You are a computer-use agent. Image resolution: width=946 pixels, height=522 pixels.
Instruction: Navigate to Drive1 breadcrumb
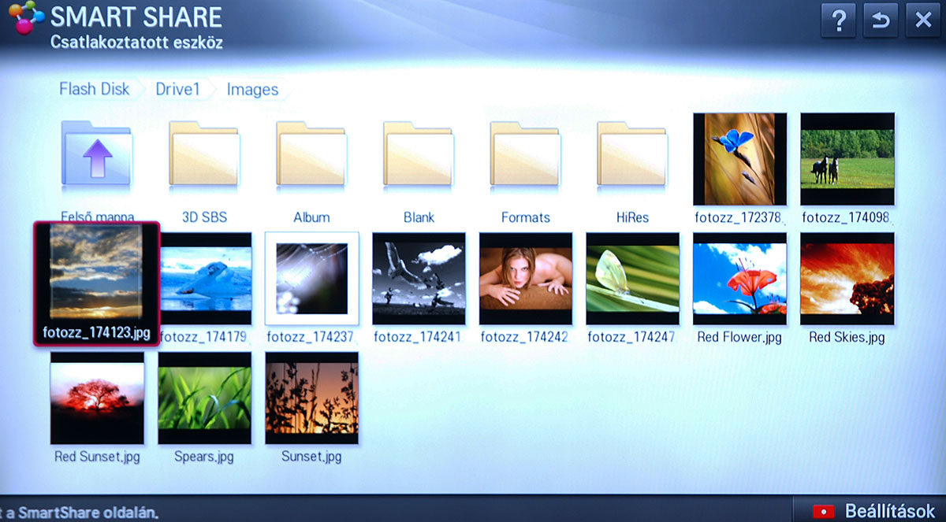pos(177,89)
